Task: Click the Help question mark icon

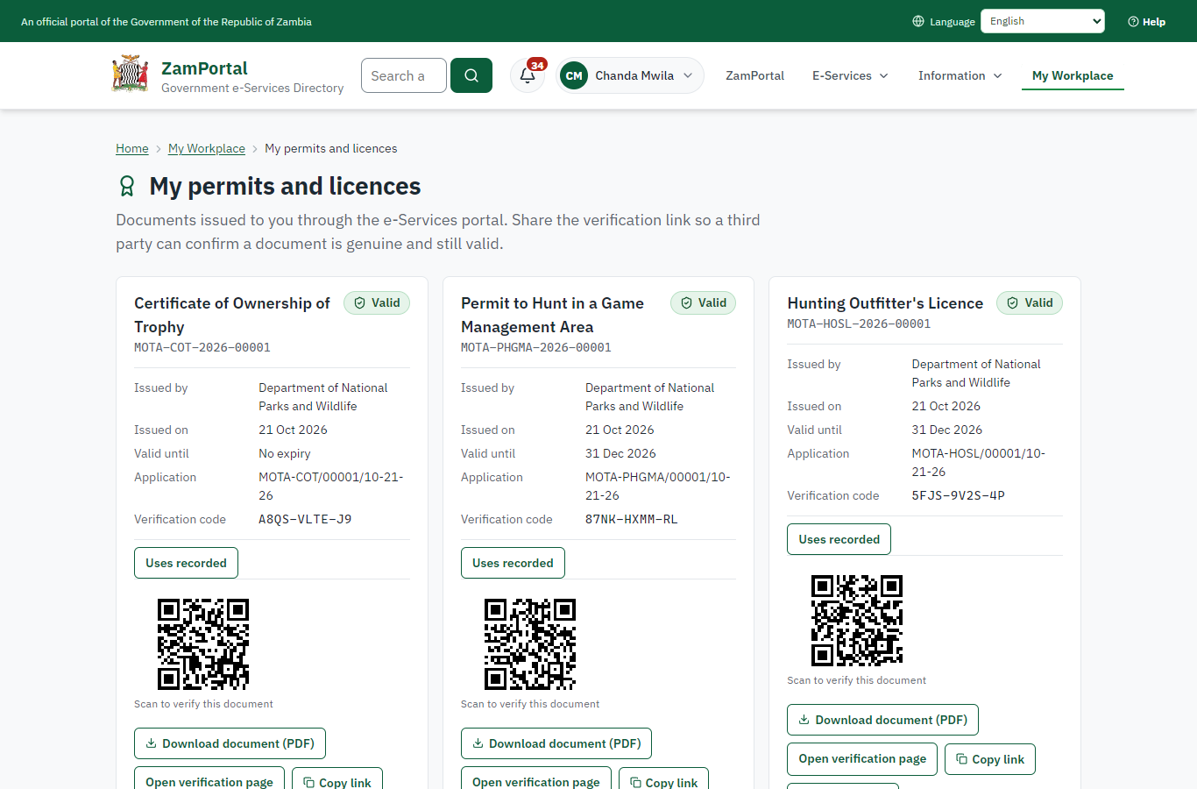Action: (1133, 21)
